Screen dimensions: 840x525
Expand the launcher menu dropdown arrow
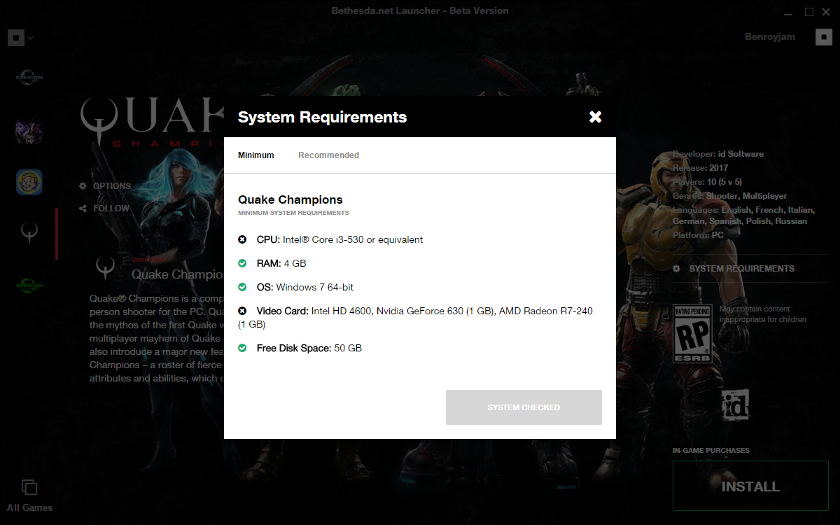[x=31, y=38]
